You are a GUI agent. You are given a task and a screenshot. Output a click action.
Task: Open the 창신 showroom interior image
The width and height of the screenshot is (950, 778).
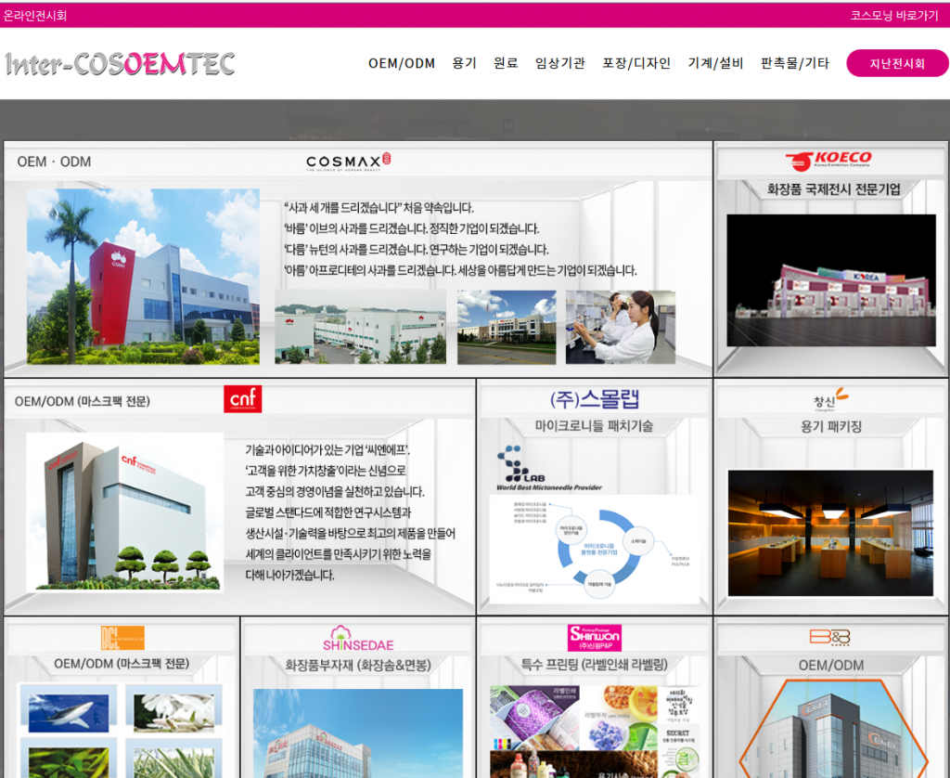[830, 533]
